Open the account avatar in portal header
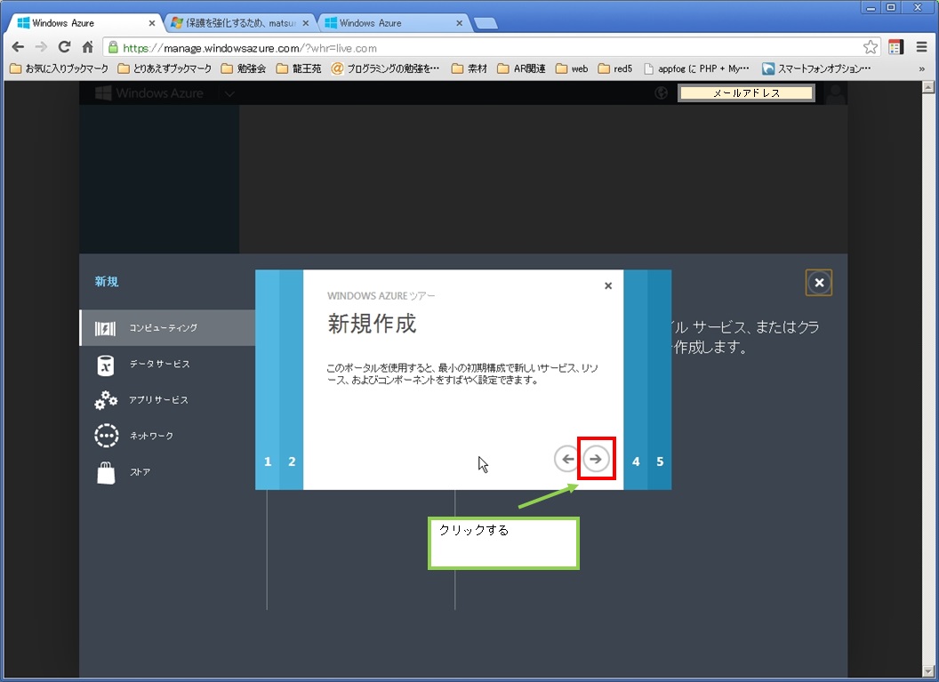Image resolution: width=939 pixels, height=682 pixels. (836, 92)
